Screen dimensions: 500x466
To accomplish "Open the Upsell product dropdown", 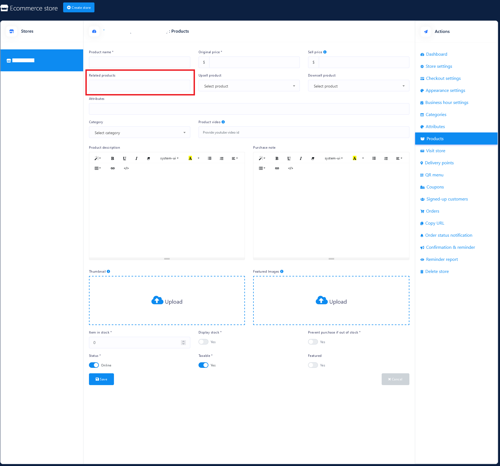I will tap(249, 86).
